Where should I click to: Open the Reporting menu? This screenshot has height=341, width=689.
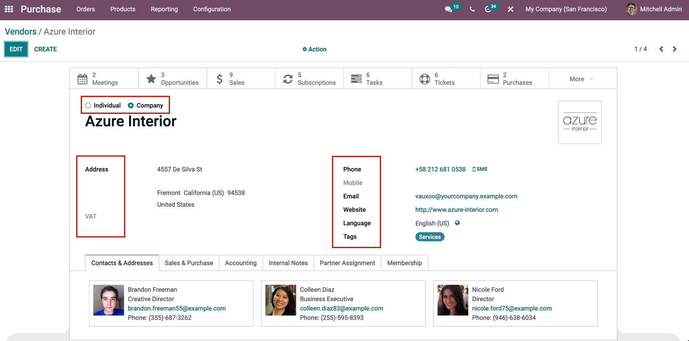(x=164, y=9)
